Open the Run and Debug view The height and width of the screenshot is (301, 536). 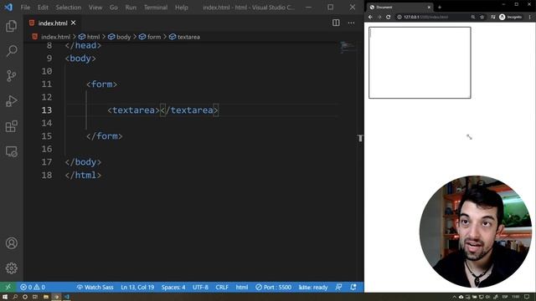pyautogui.click(x=11, y=101)
